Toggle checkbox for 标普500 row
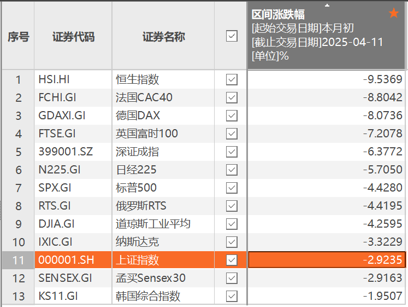This screenshot has height=307, width=408. point(232,188)
